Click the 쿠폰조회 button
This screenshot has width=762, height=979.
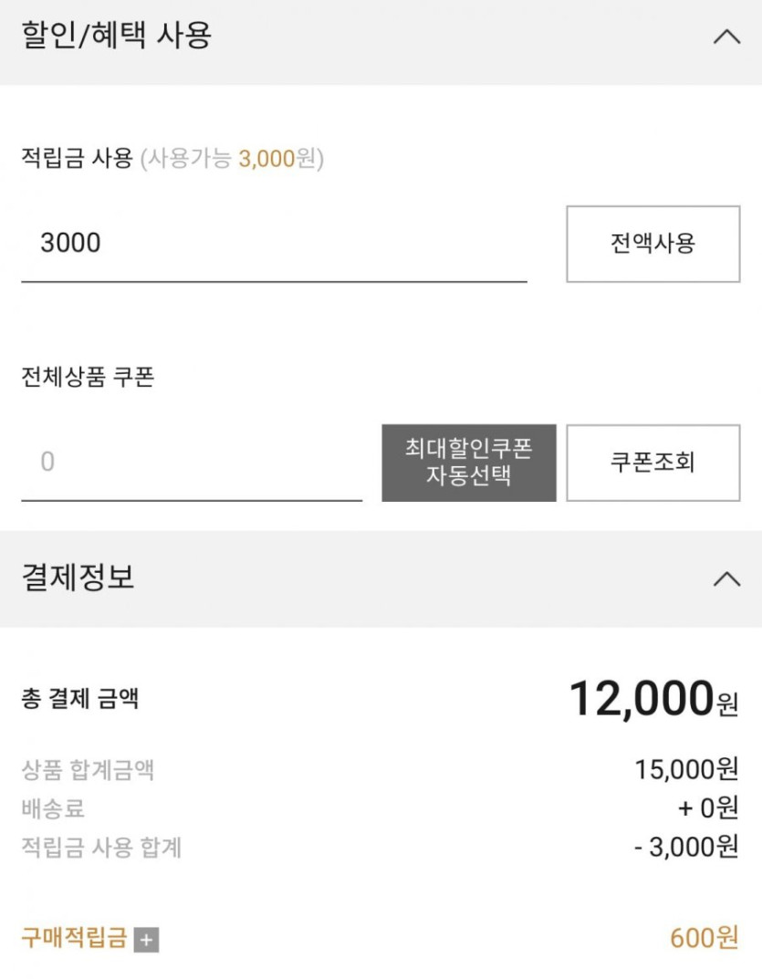coord(652,463)
